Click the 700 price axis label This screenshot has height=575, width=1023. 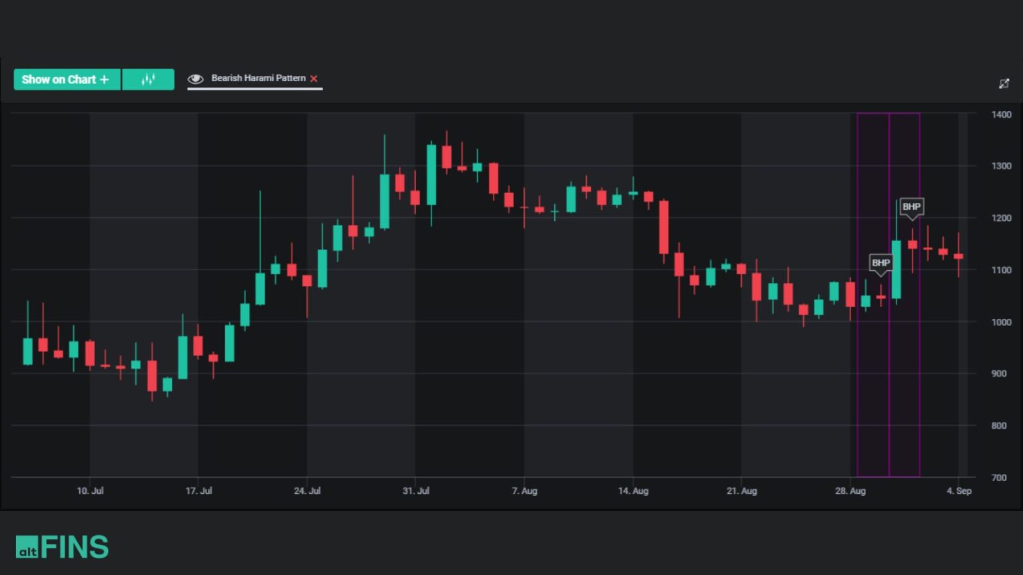999,478
